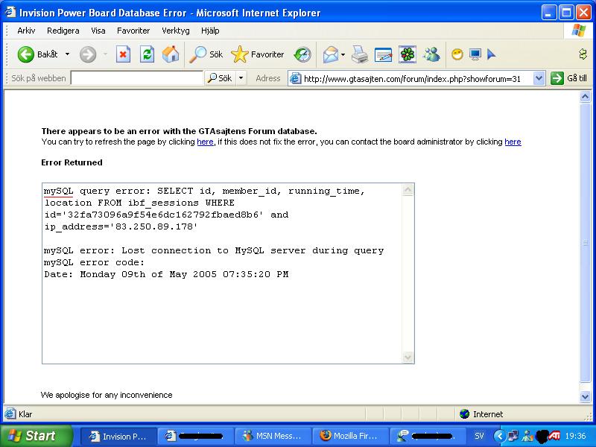The height and width of the screenshot is (447, 596).
Task: Expand the address bar URL dropdown
Action: point(539,79)
